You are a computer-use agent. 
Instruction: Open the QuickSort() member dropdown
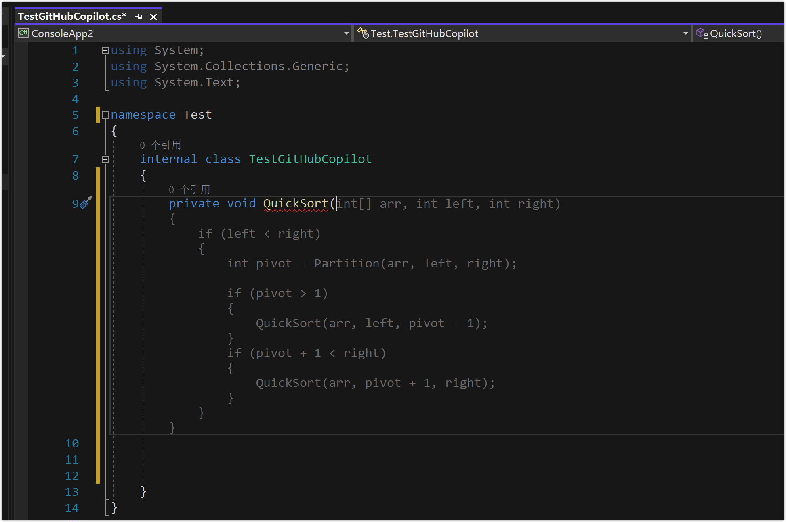pyautogui.click(x=736, y=33)
